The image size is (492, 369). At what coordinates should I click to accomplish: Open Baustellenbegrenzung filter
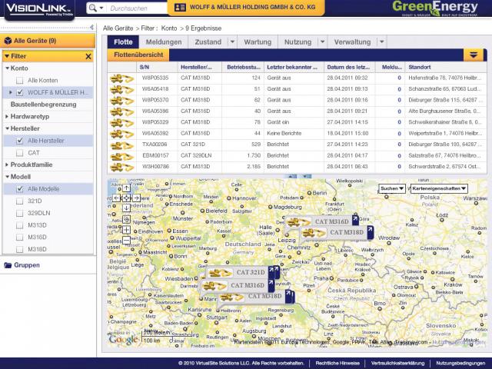(43, 105)
